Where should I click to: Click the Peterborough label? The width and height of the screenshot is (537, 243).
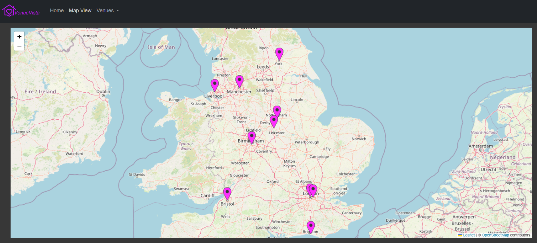point(307,142)
